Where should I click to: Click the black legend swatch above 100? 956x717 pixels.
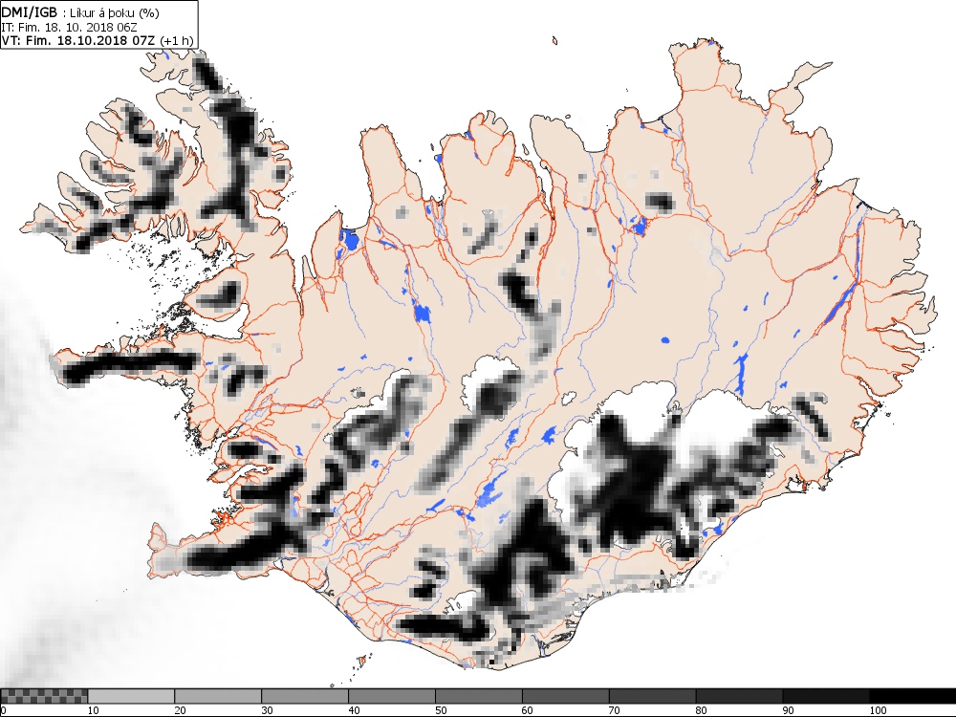tap(913, 696)
